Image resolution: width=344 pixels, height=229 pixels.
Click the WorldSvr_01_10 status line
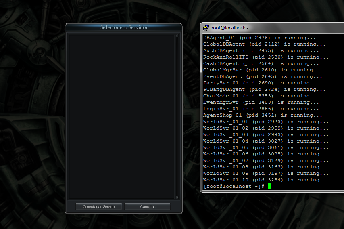pyautogui.click(x=266, y=180)
